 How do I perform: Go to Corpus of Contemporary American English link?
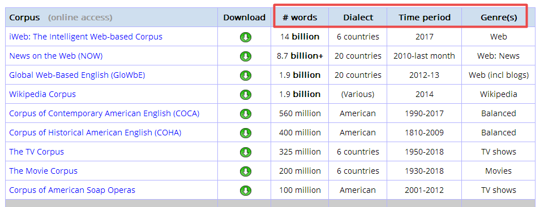tap(104, 113)
